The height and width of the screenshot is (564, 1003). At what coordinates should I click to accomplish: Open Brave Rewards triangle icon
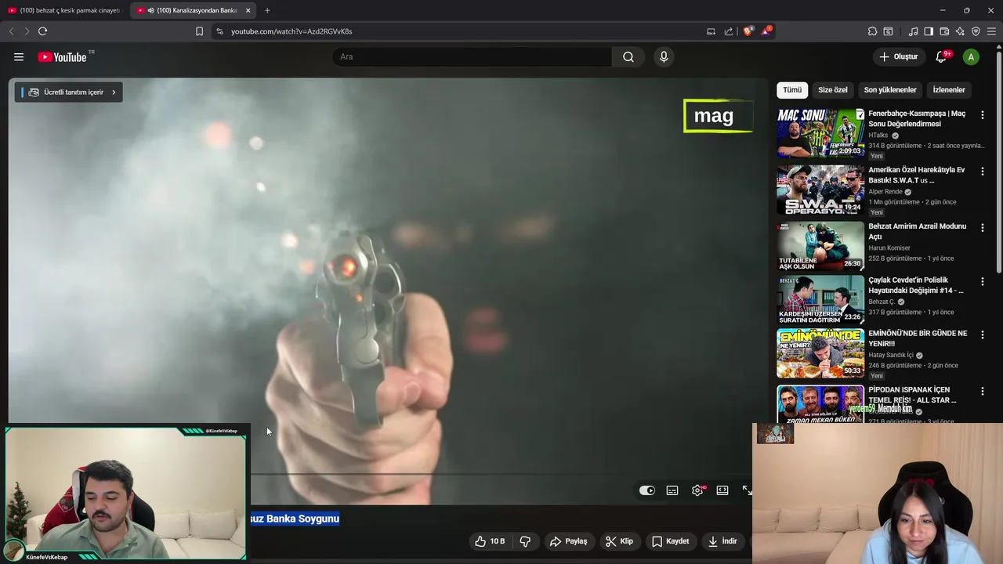(x=766, y=31)
